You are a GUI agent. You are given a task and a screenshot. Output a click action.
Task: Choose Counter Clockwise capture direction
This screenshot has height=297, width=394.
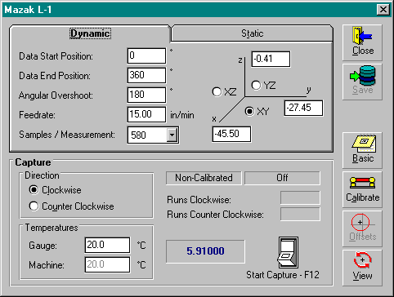[34, 206]
